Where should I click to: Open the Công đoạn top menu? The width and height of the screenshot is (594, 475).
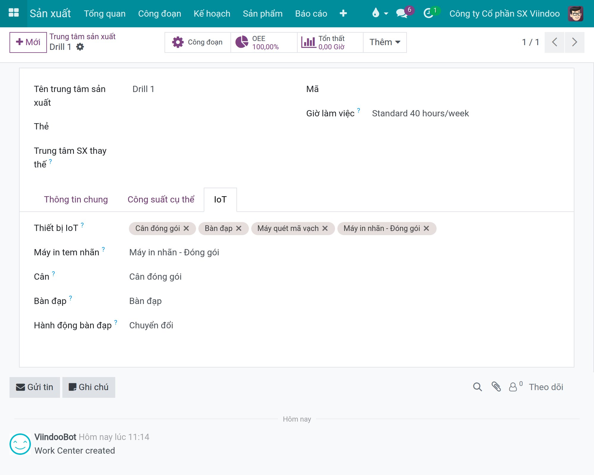tap(160, 13)
